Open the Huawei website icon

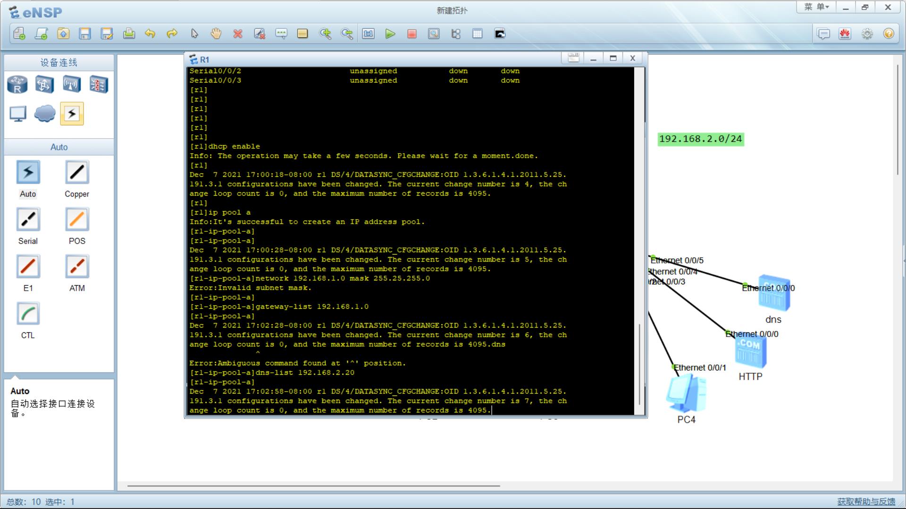coord(845,34)
